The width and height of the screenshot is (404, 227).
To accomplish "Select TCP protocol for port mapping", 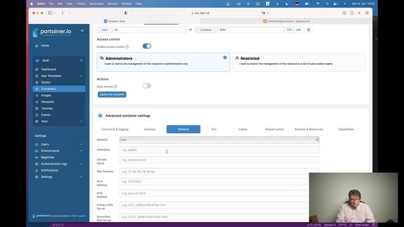I will 289,30.
